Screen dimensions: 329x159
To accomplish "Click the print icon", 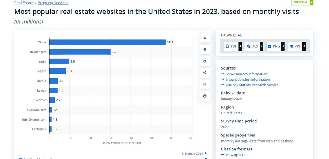I will (205, 96).
